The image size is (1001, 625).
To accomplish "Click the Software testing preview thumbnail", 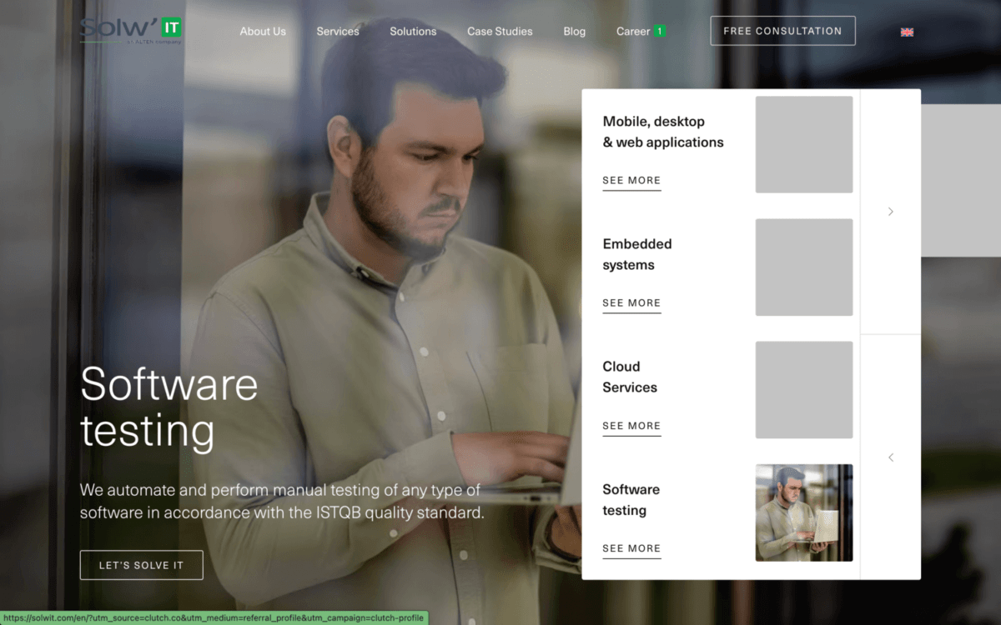I will pyautogui.click(x=803, y=512).
